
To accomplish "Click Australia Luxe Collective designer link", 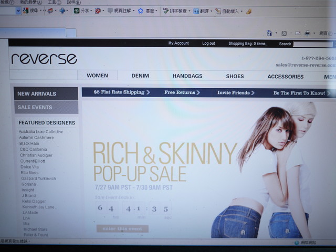I will (x=41, y=132).
